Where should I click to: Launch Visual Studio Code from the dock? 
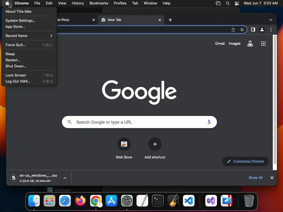pos(188,201)
